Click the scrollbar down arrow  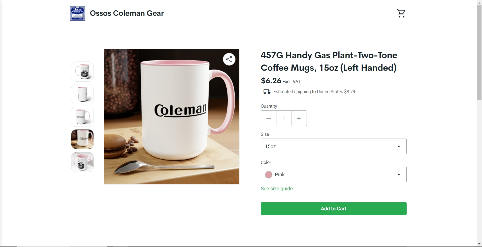[x=479, y=244]
